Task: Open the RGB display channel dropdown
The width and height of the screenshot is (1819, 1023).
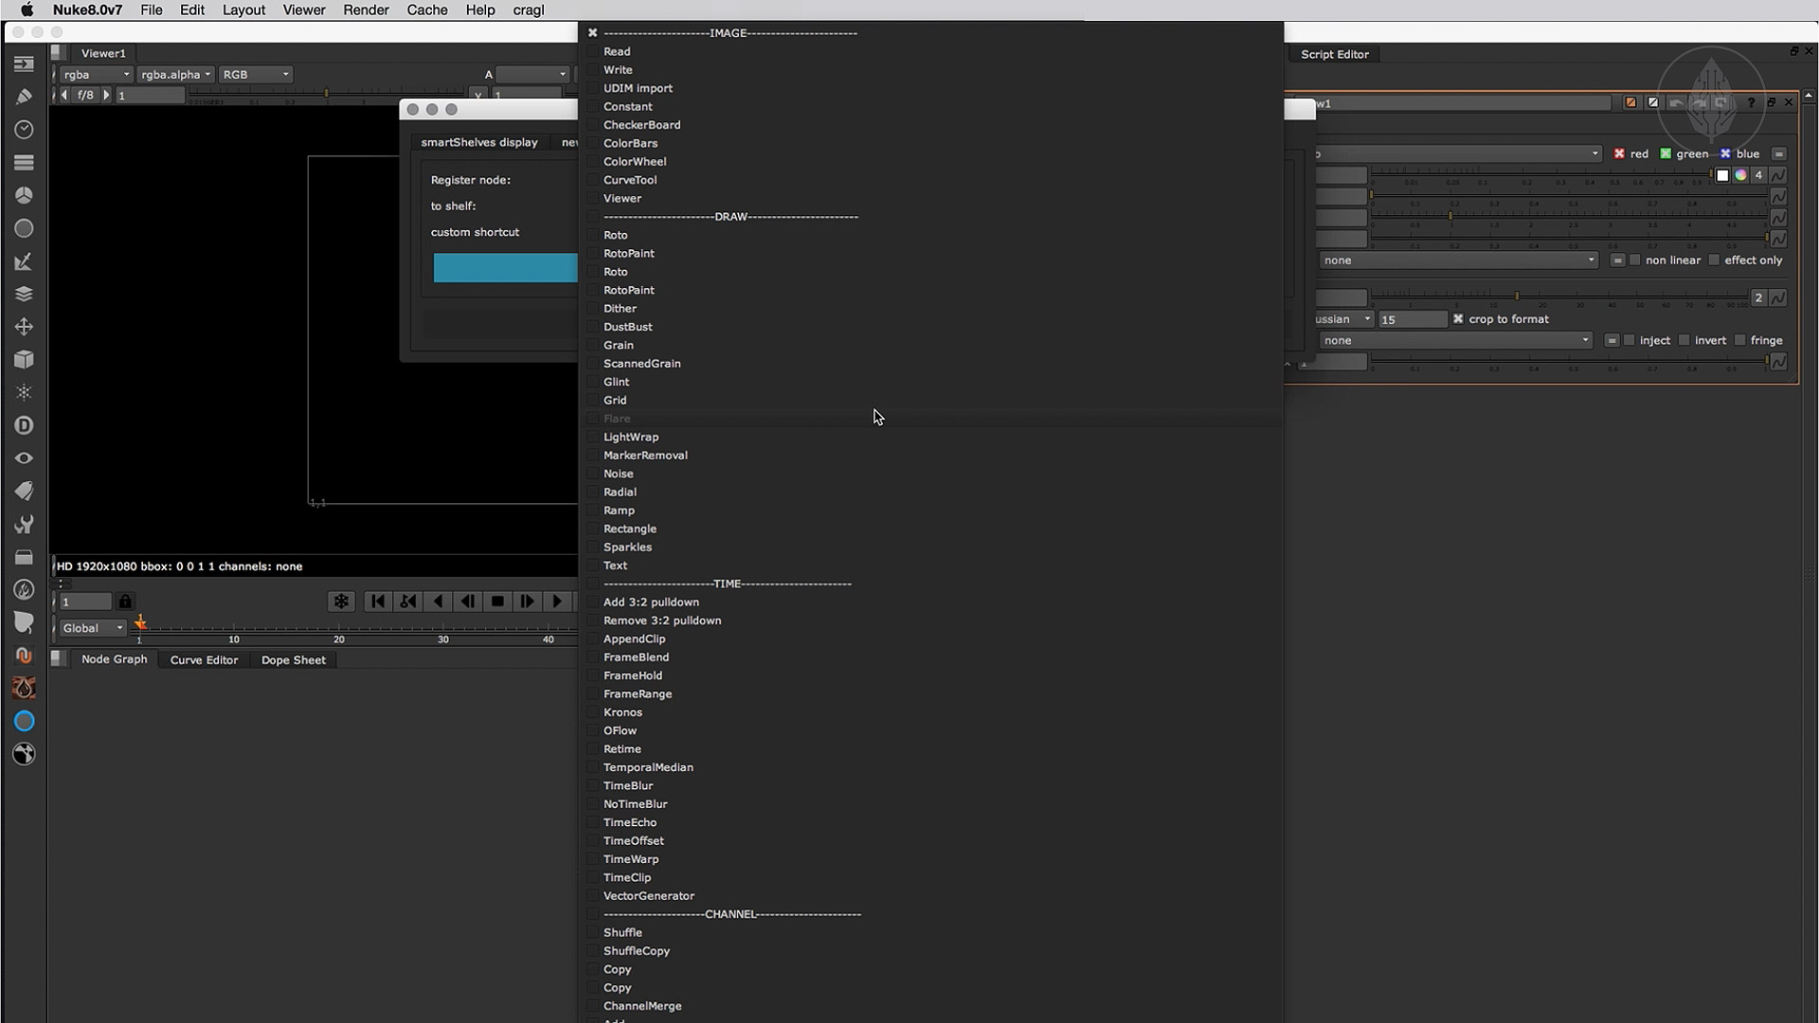Action: [255, 74]
